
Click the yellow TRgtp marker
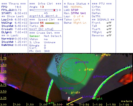[102, 55]
